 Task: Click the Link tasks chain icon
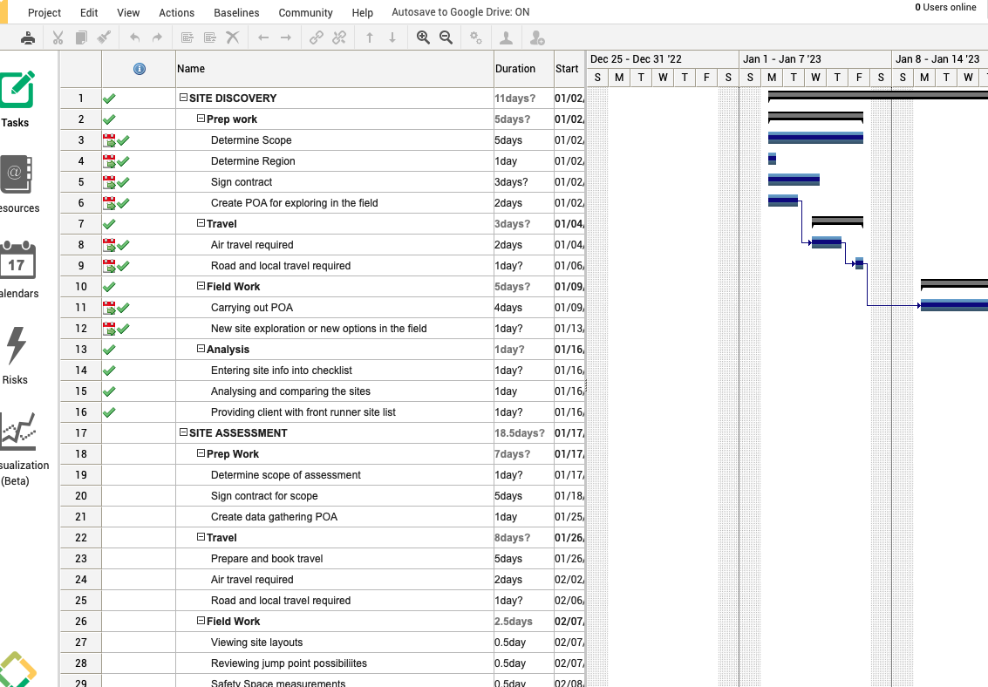[x=317, y=37]
